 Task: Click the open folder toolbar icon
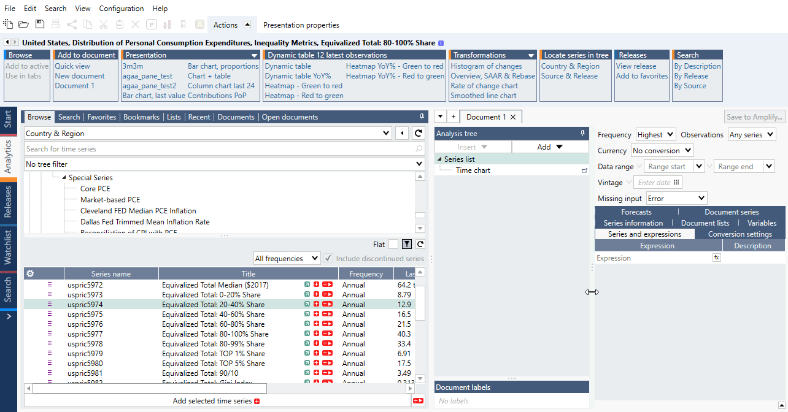23,25
